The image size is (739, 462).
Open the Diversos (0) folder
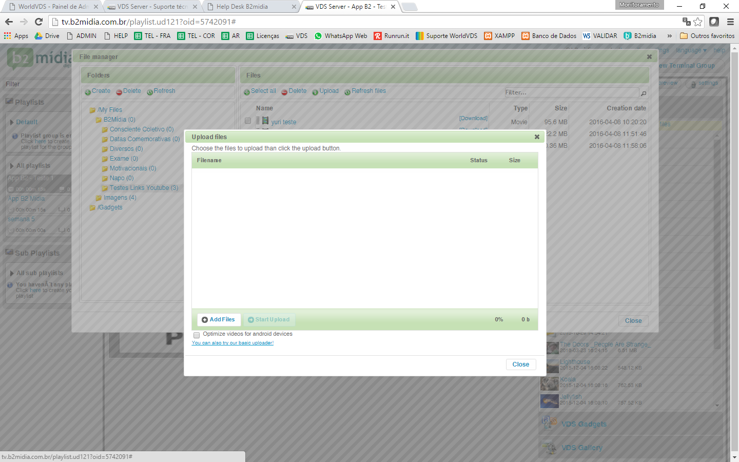(123, 149)
